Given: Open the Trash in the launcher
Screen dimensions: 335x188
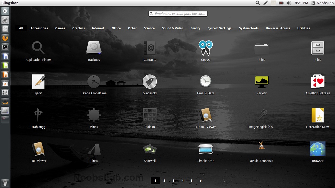Looking at the screenshot, I should (x=5, y=183).
